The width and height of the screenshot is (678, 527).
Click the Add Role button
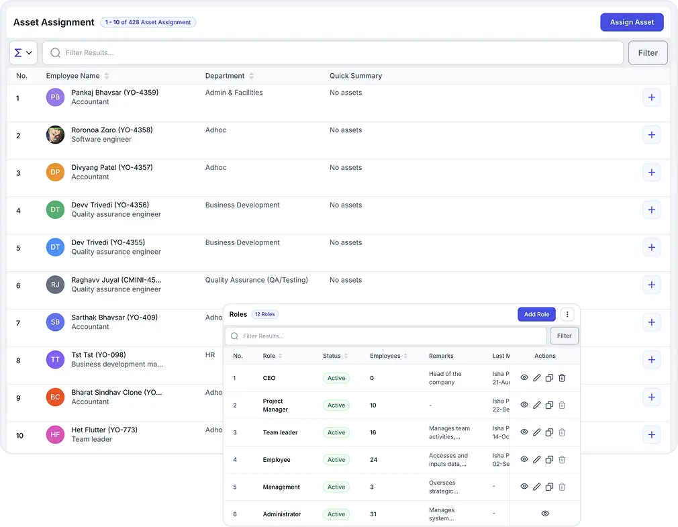pos(536,314)
